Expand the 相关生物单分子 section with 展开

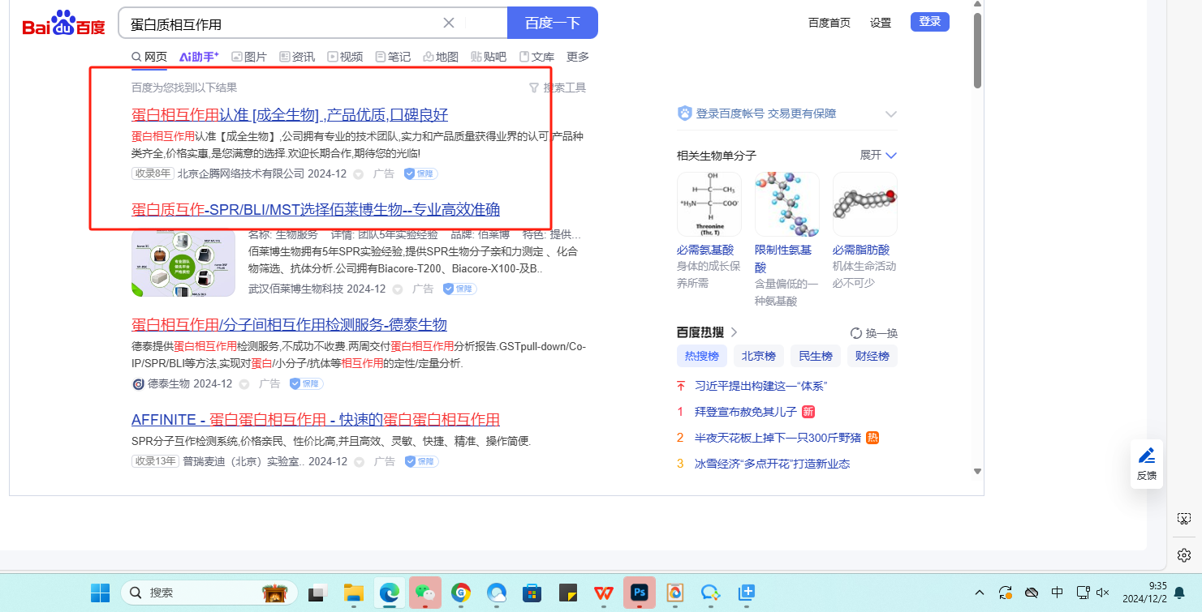(x=878, y=155)
